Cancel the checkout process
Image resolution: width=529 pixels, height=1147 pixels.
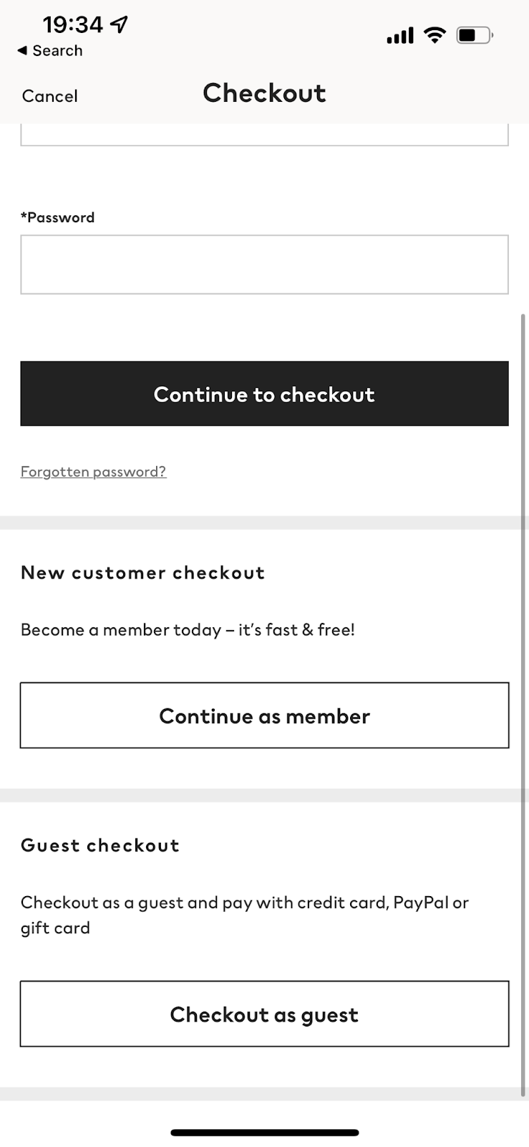tap(49, 95)
